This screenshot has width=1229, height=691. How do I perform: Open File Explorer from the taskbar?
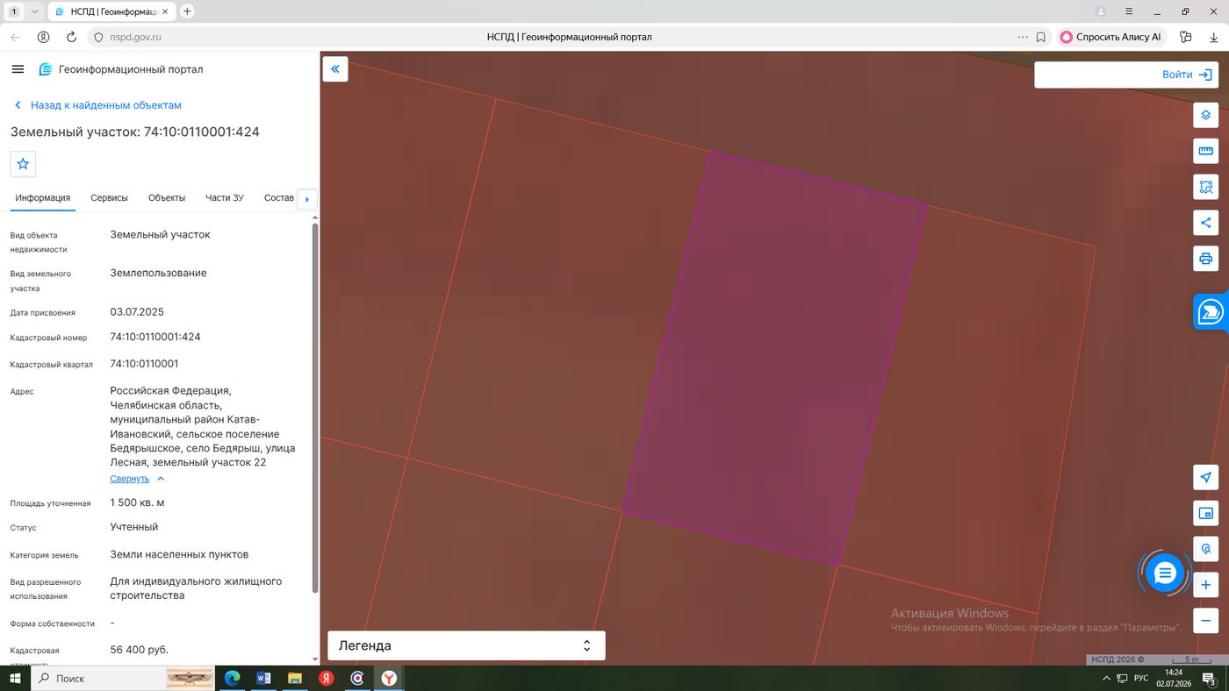click(295, 679)
